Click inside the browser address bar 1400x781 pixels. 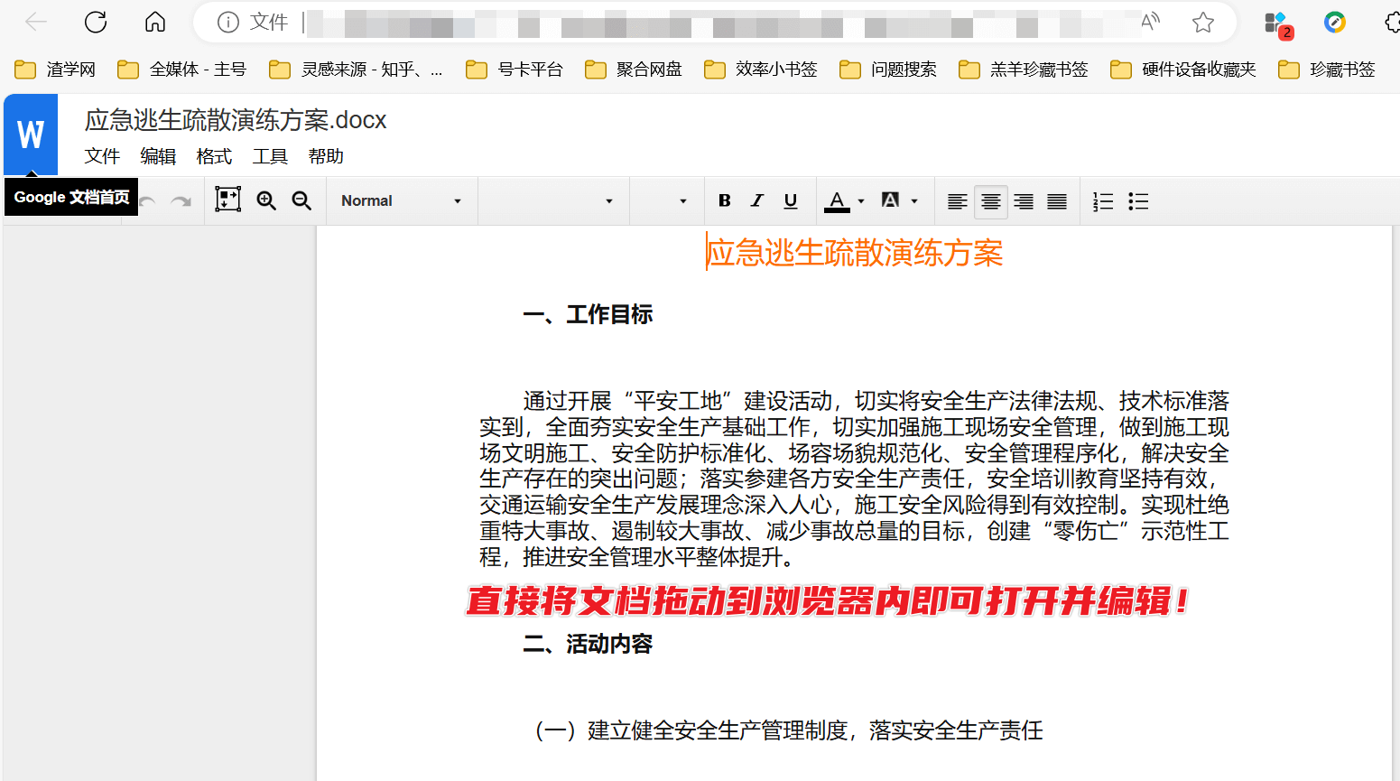(632, 22)
